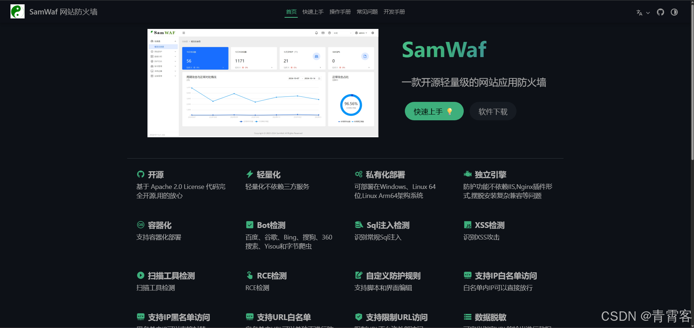Click the SamWaf 网站防火墙 site title
This screenshot has width=694, height=328.
click(63, 12)
